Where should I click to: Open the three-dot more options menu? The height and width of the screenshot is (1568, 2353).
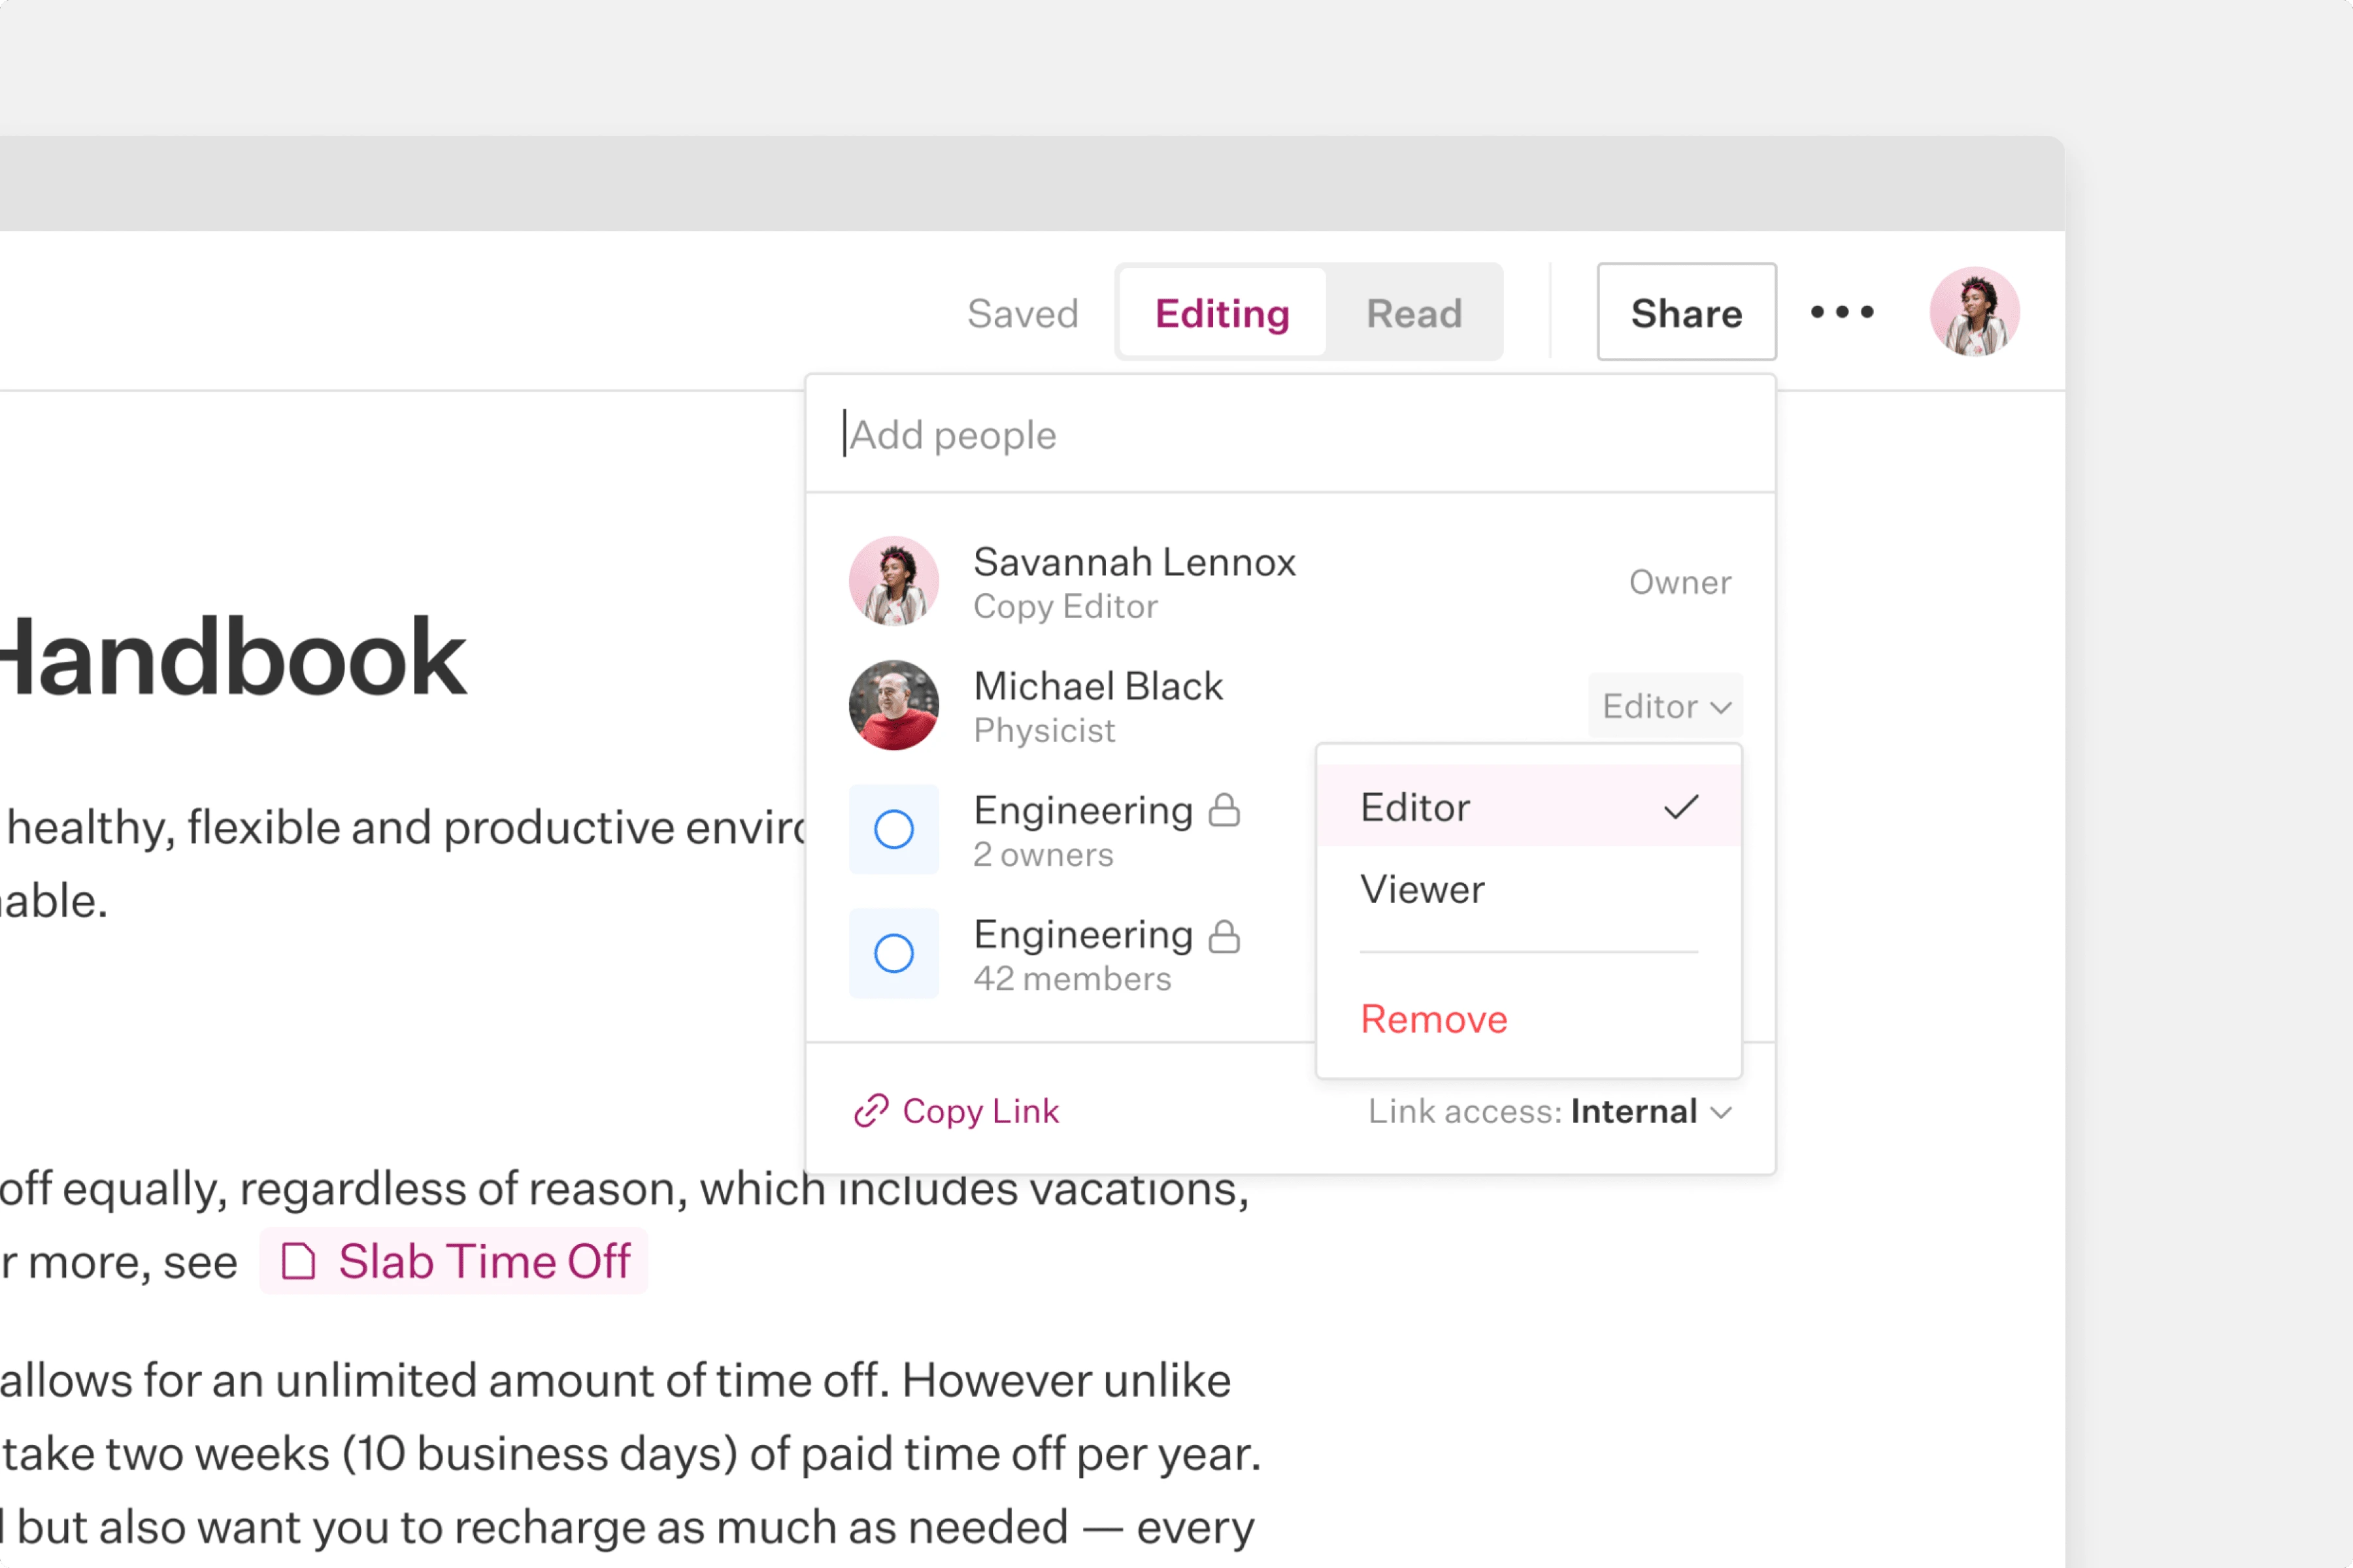pyautogui.click(x=1841, y=312)
